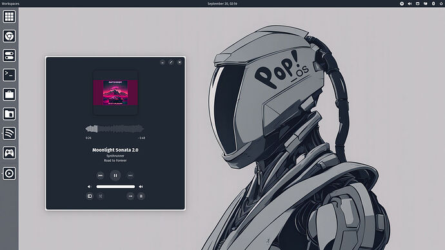This screenshot has width=445, height=250.
Task: Adjust the player volume slider
Action: click(115, 186)
